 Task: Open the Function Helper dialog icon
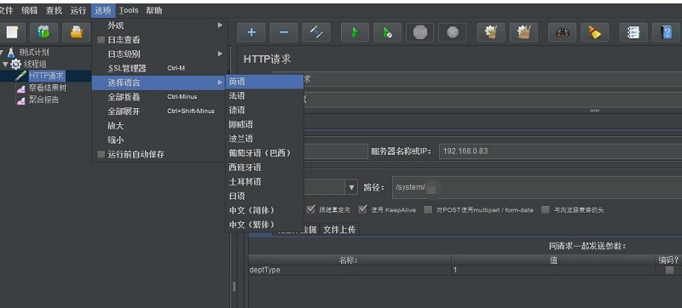633,32
